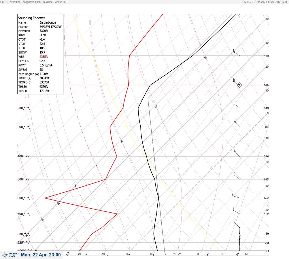Viewport: 289px width, 259px height.
Task: Click the forecast time 'Mán. 22 Apr. 23:00'
Action: pyautogui.click(x=41, y=255)
